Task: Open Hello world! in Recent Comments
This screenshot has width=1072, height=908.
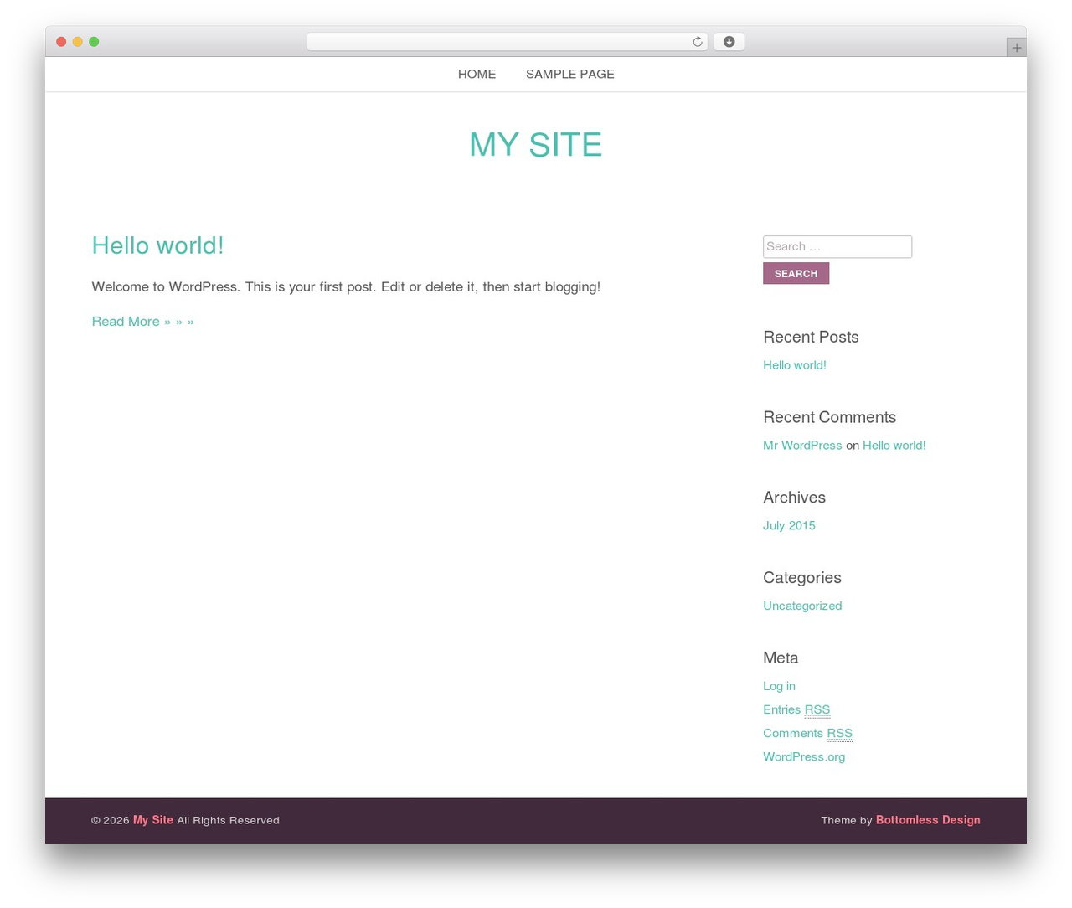Action: [894, 446]
